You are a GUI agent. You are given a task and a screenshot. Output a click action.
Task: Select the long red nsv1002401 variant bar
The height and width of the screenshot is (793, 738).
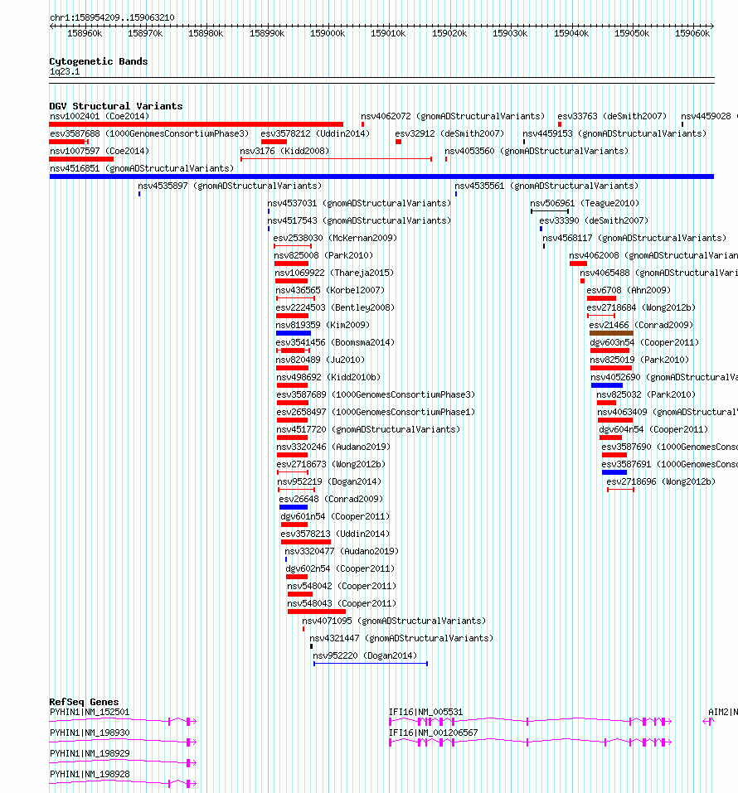[197, 124]
